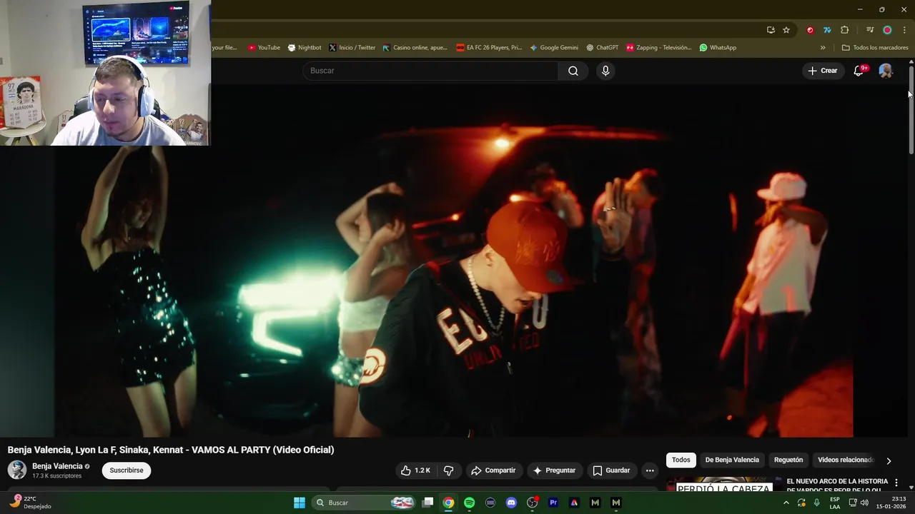The width and height of the screenshot is (915, 514).
Task: Bookmark this page with the star icon
Action: tap(786, 30)
